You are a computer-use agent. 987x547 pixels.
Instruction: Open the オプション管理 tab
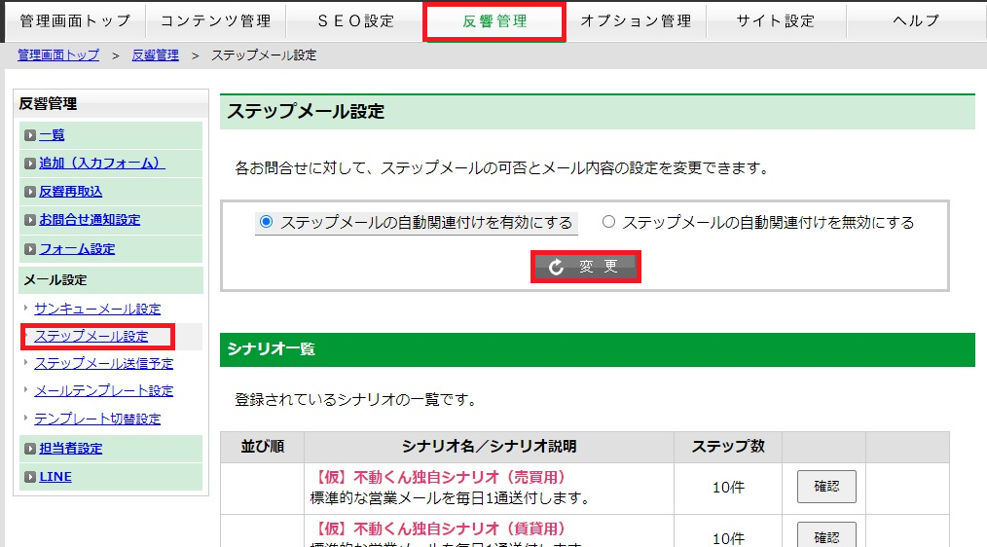[636, 20]
